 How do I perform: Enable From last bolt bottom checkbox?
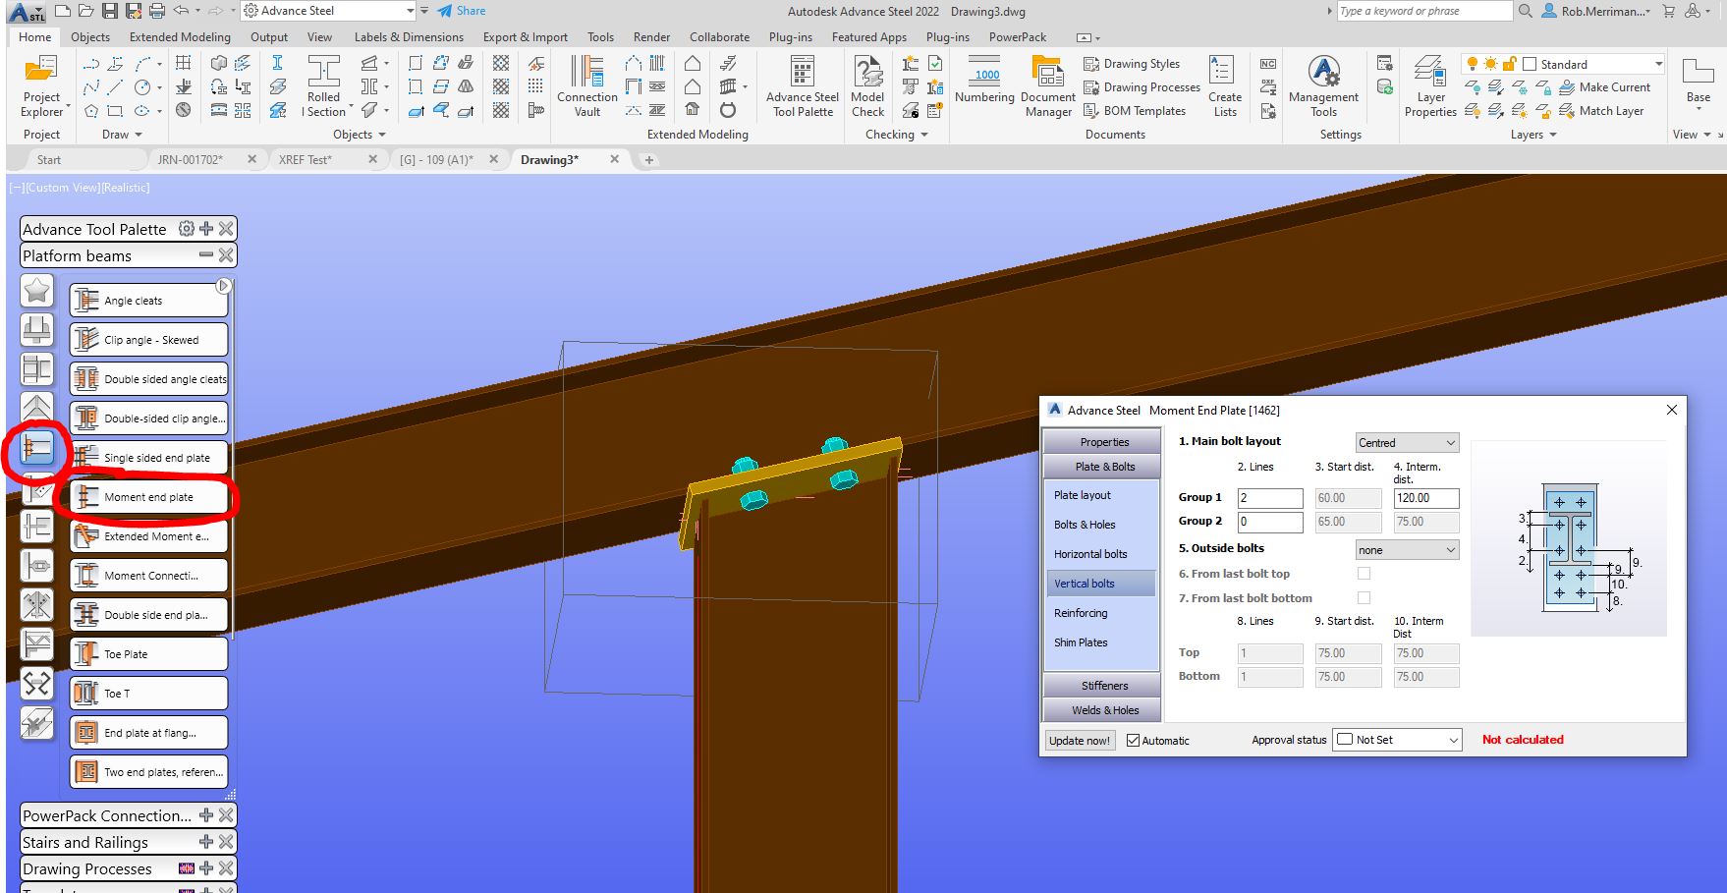click(1364, 598)
